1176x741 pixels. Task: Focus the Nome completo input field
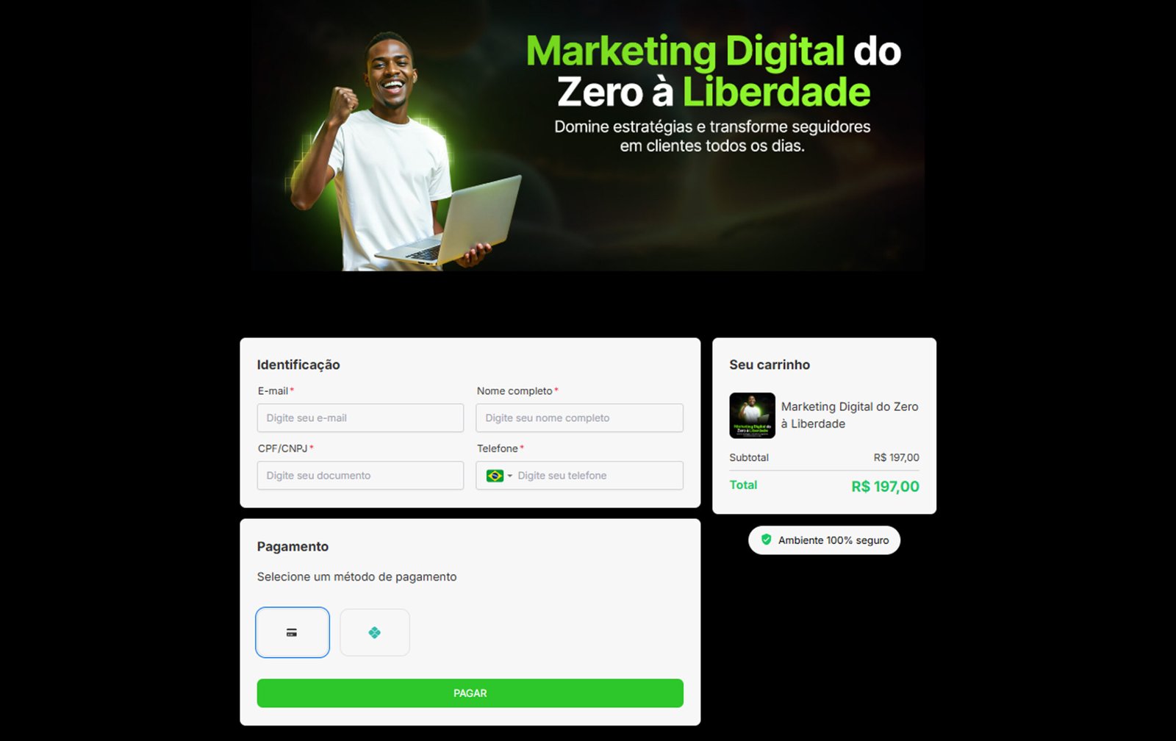click(x=579, y=418)
